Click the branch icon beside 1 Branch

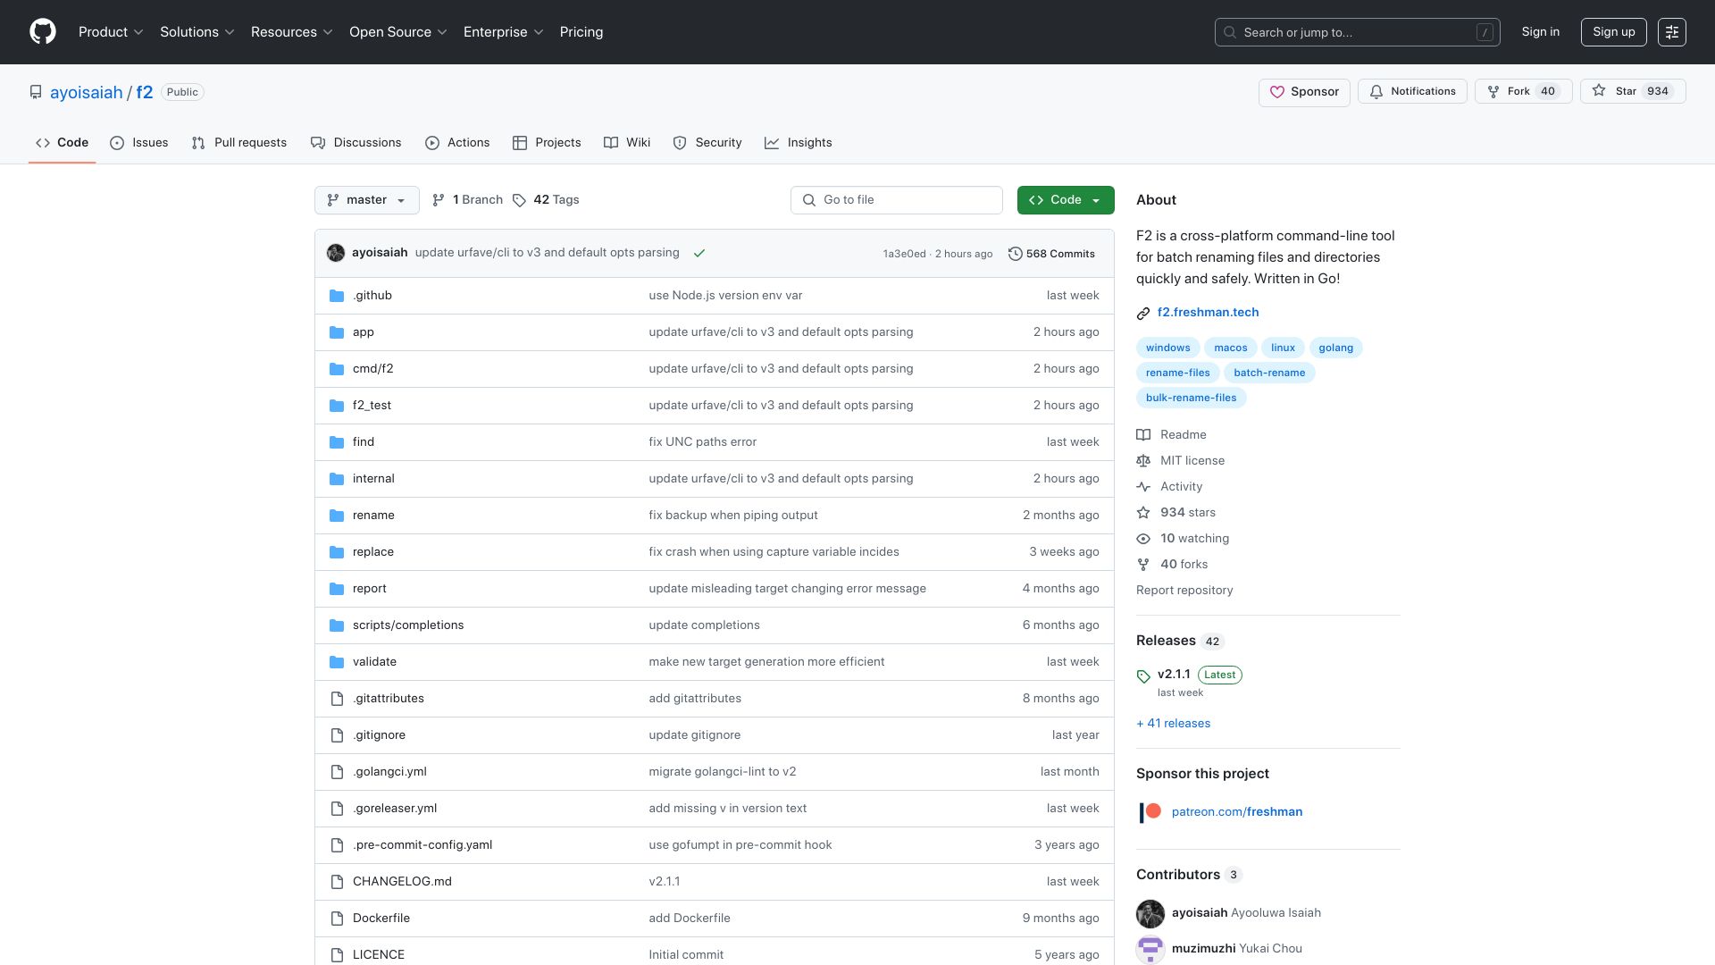439,200
